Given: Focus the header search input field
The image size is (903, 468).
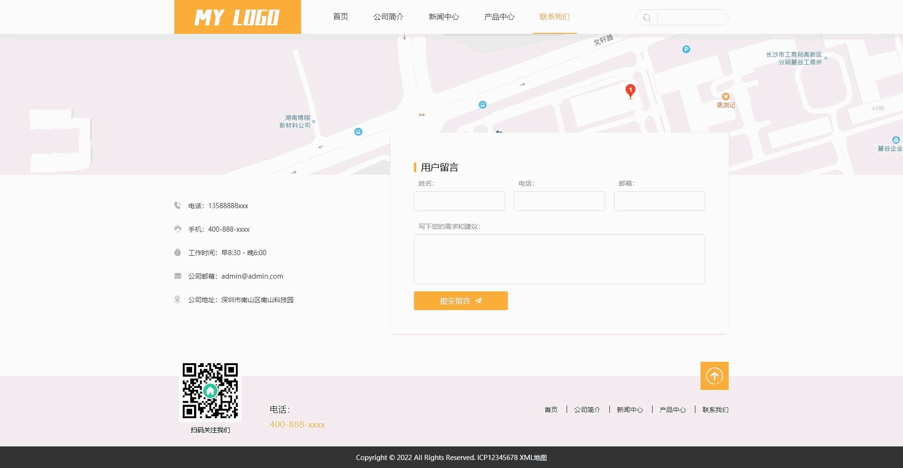Looking at the screenshot, I should click(x=692, y=18).
